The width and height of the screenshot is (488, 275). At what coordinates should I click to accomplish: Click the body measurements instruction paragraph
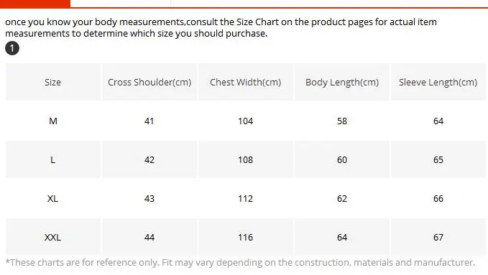click(221, 28)
